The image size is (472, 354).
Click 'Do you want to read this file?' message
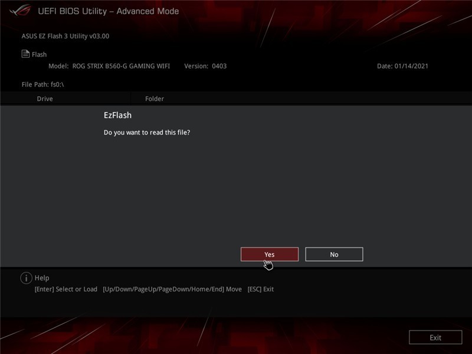147,132
